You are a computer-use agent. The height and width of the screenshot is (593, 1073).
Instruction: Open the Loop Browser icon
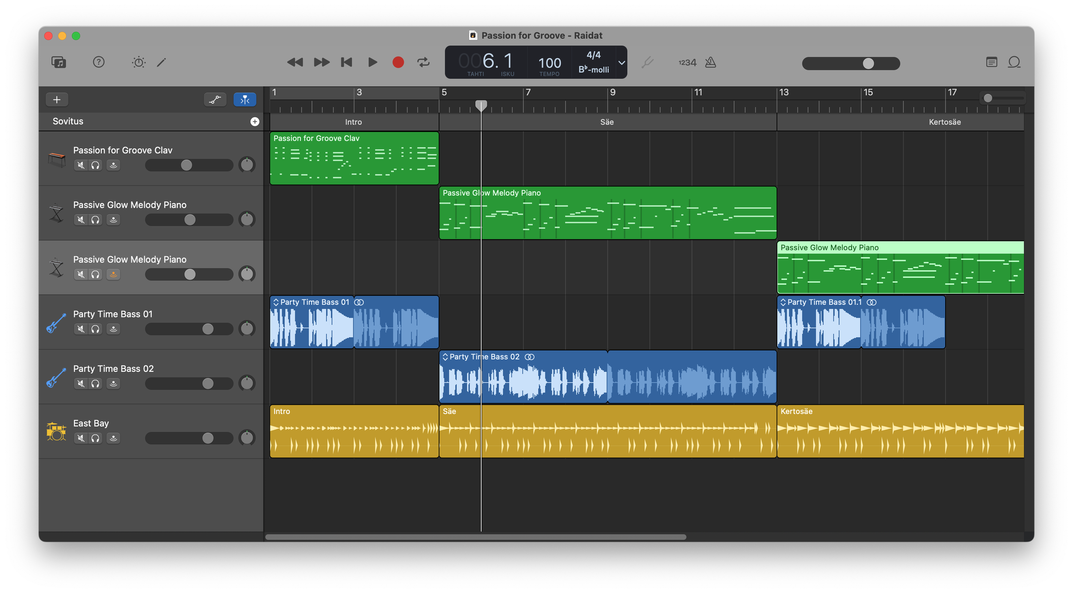pyautogui.click(x=1014, y=63)
